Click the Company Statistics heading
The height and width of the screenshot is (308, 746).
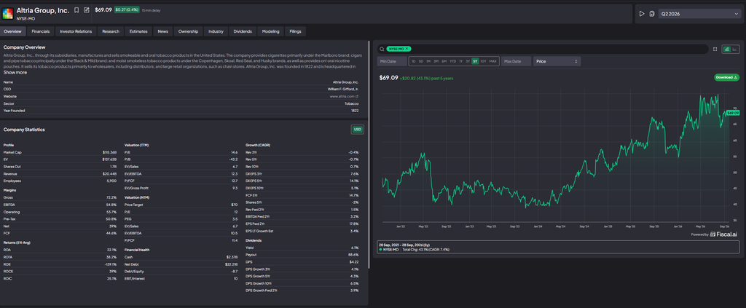coord(24,130)
